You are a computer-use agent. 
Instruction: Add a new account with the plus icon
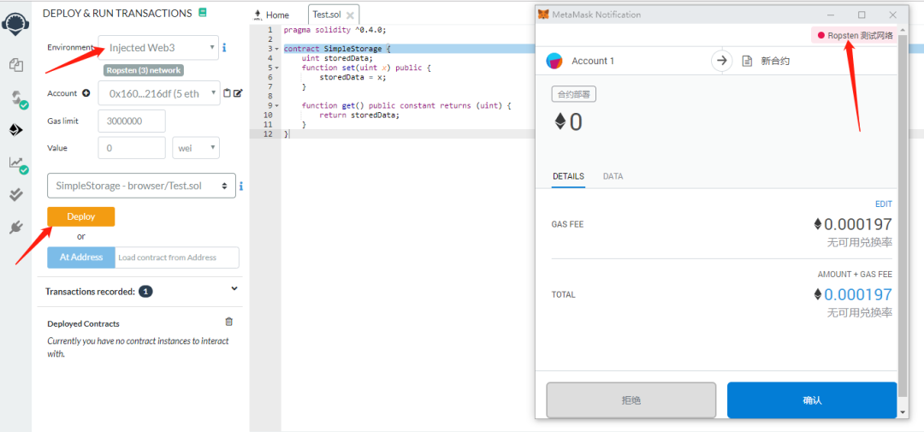coord(86,93)
